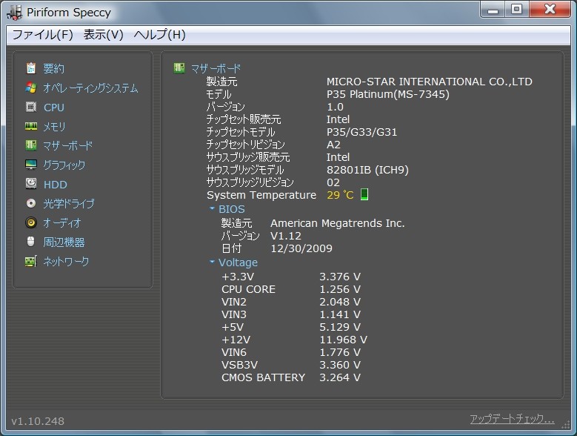The width and height of the screenshot is (577, 436).
Task: Click the アップデートチェック... link
Action: pos(512,419)
